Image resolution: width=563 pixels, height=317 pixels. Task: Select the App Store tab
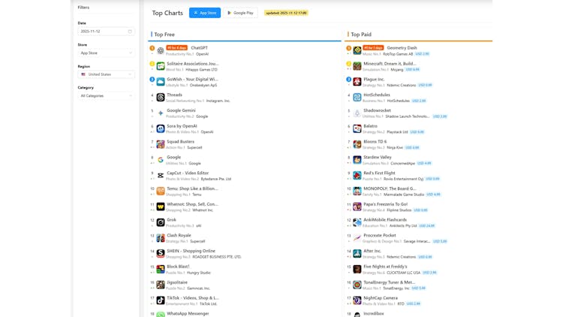[x=205, y=13]
